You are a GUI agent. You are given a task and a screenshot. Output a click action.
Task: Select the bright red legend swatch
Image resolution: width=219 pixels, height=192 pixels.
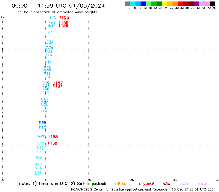coord(181,4)
